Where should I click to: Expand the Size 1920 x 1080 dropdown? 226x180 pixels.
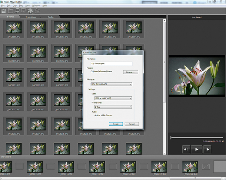[x=113, y=98]
